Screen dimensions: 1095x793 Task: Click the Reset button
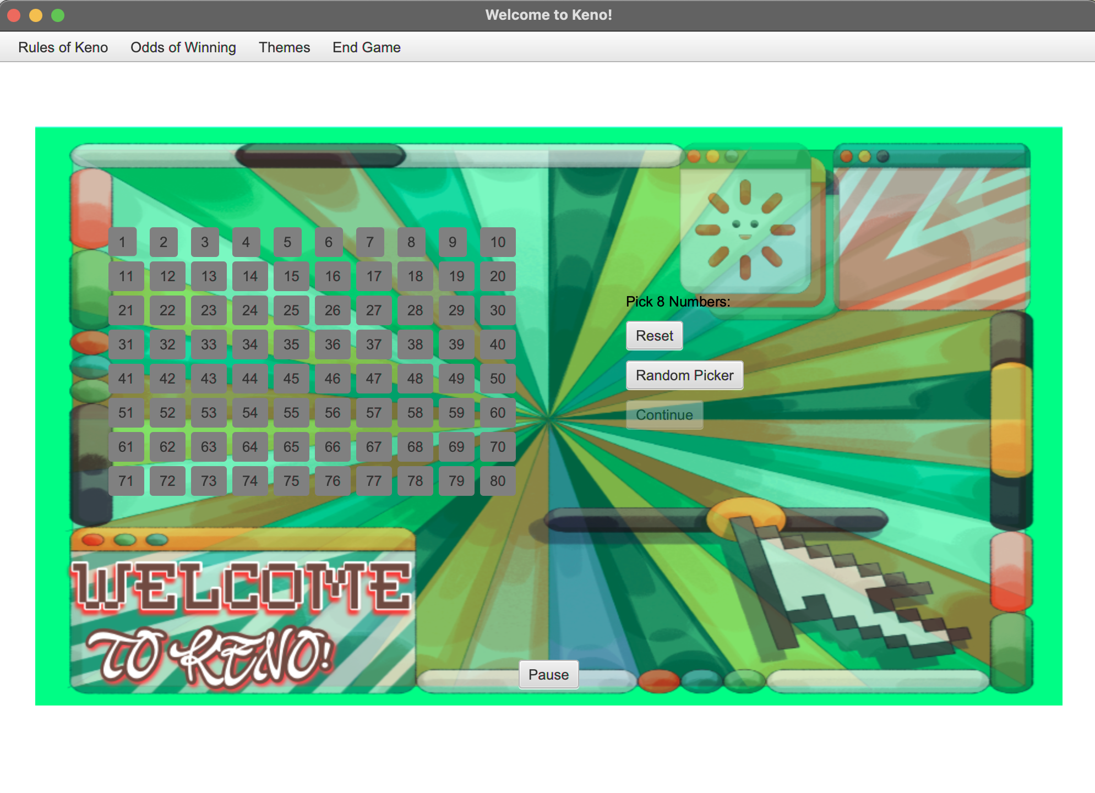pos(654,336)
